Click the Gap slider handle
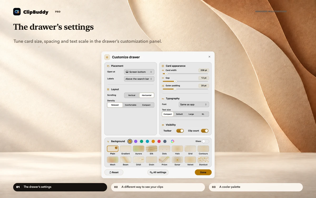Screen dimensions: 316x198 (175, 81)
